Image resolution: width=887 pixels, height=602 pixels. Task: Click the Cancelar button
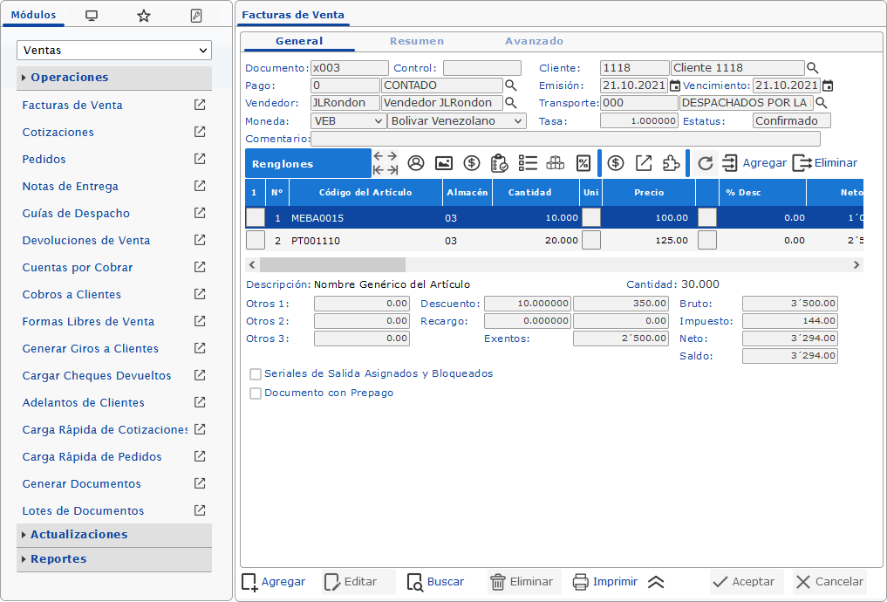pyautogui.click(x=829, y=582)
